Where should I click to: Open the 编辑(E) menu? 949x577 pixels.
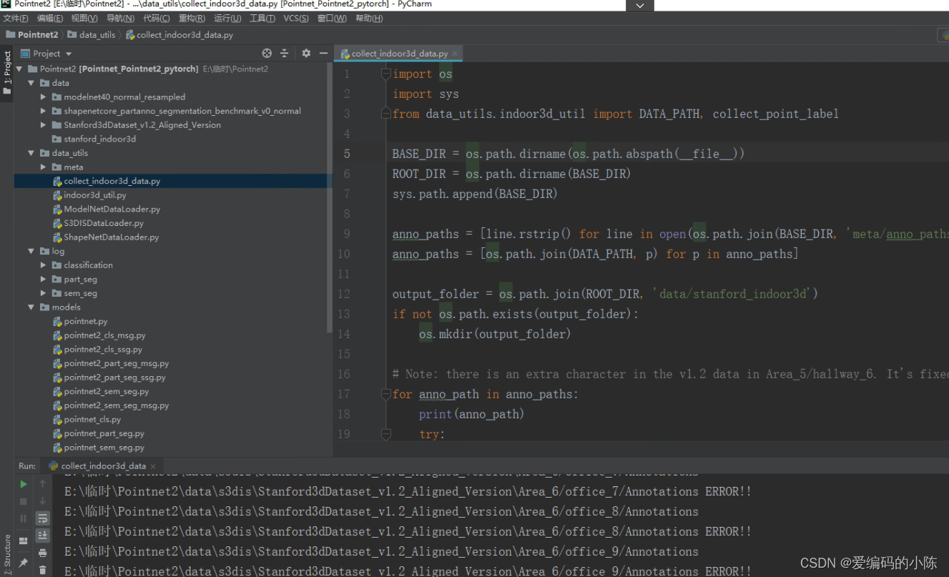click(x=49, y=18)
